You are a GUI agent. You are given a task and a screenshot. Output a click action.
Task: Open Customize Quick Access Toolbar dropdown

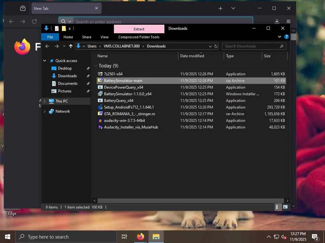click(70, 29)
